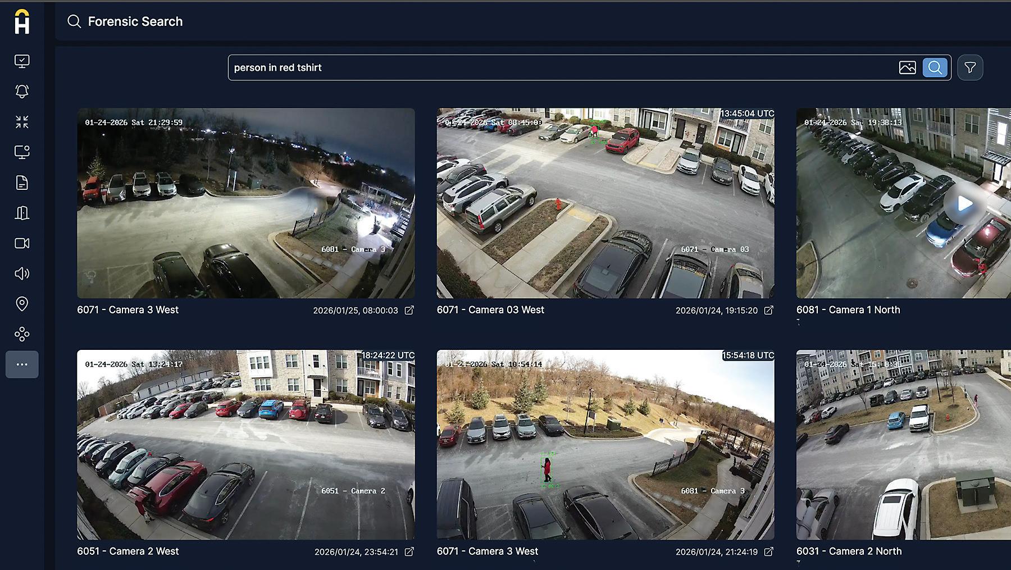Open the 6051 - Camera 2 West thumbnail
The height and width of the screenshot is (570, 1011).
[x=246, y=445]
